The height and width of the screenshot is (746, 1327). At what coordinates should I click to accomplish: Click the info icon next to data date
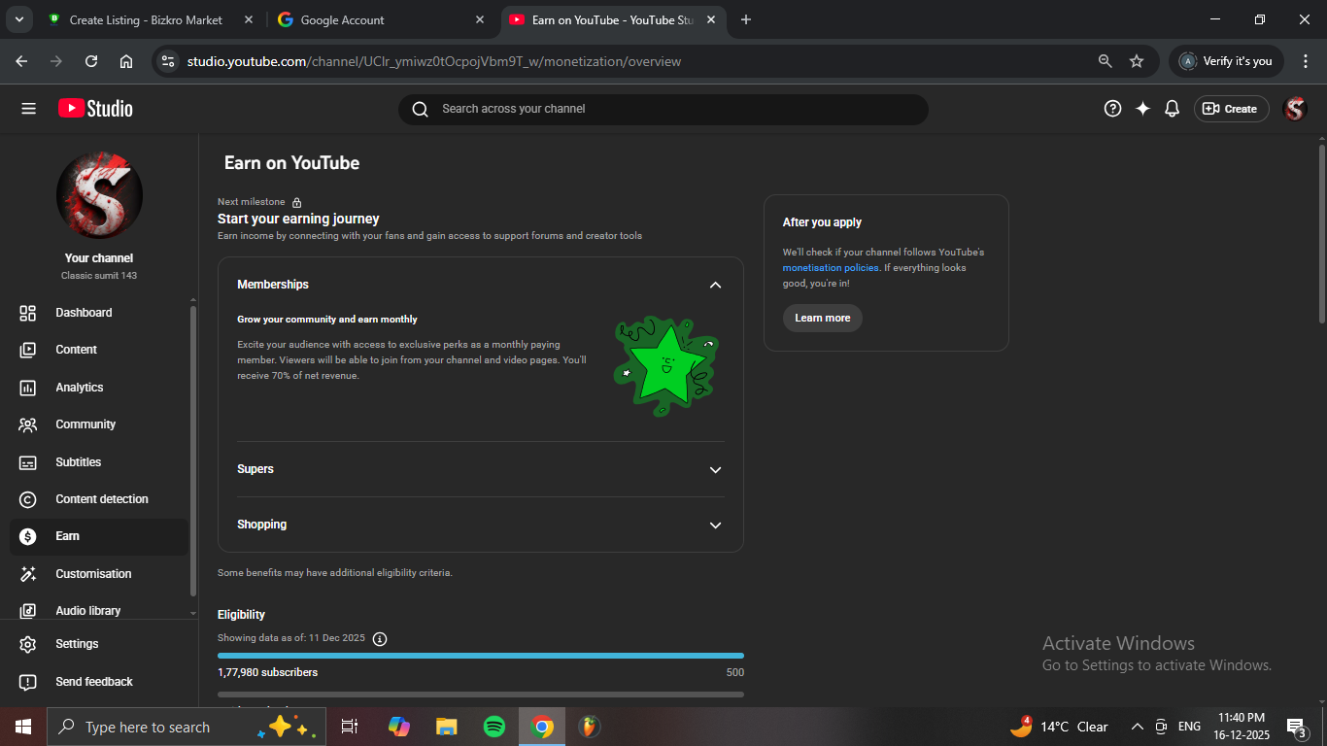380,638
